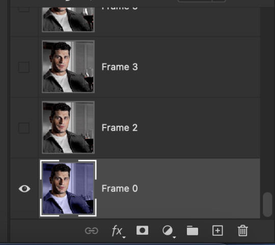Select the 'Frame 0' layer name
This screenshot has height=245, width=275.
[x=120, y=188]
